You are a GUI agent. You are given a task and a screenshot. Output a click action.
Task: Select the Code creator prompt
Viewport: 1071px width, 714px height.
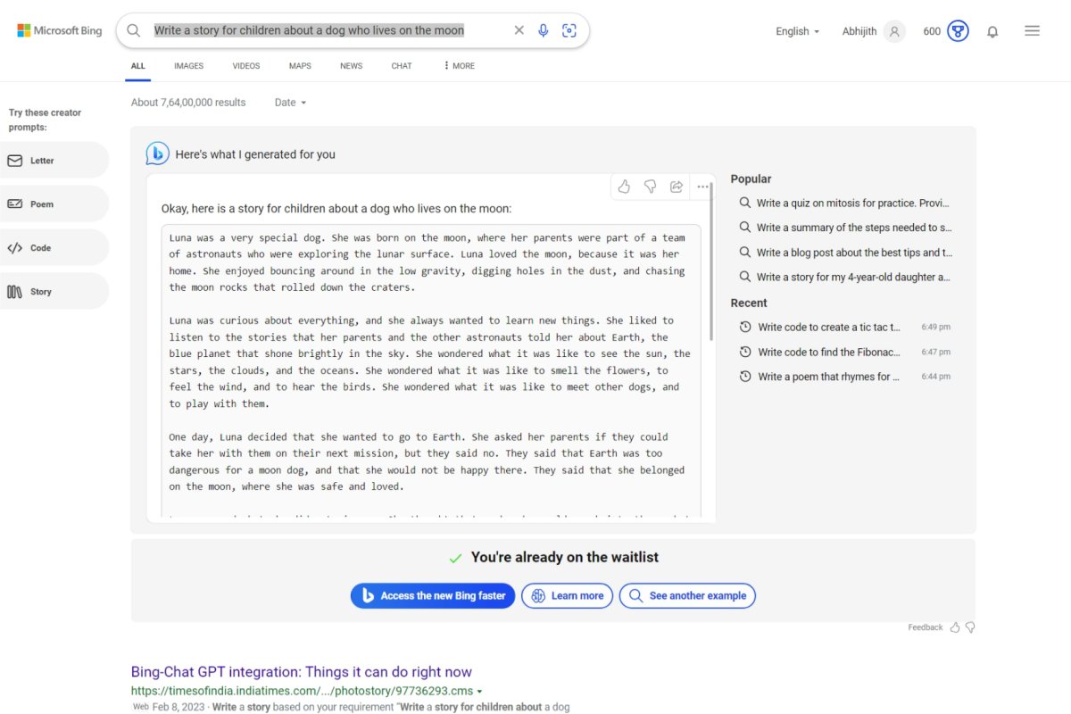54,248
